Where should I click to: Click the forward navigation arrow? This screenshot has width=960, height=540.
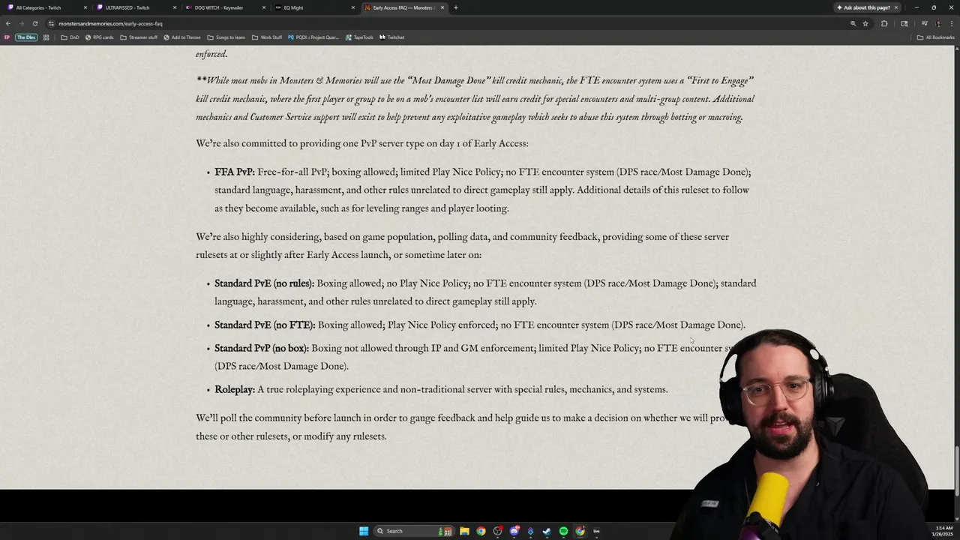(21, 23)
